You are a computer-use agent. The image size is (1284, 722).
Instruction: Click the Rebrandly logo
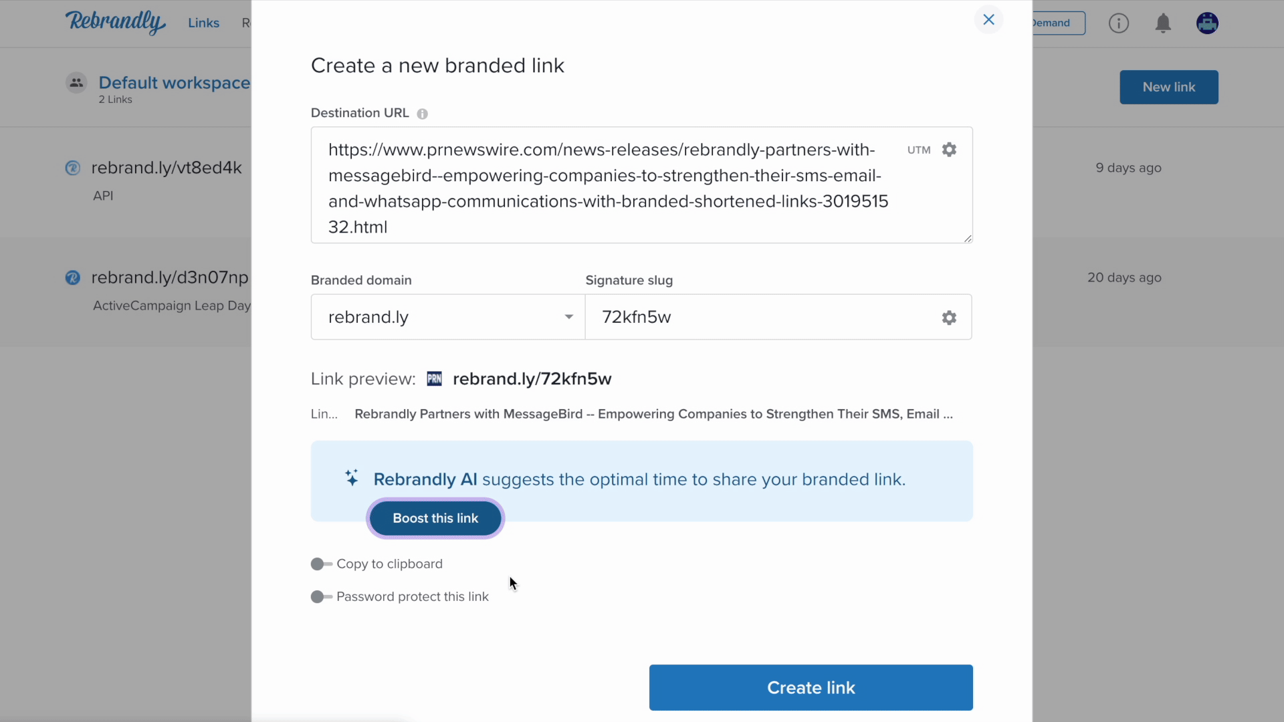pyautogui.click(x=115, y=22)
